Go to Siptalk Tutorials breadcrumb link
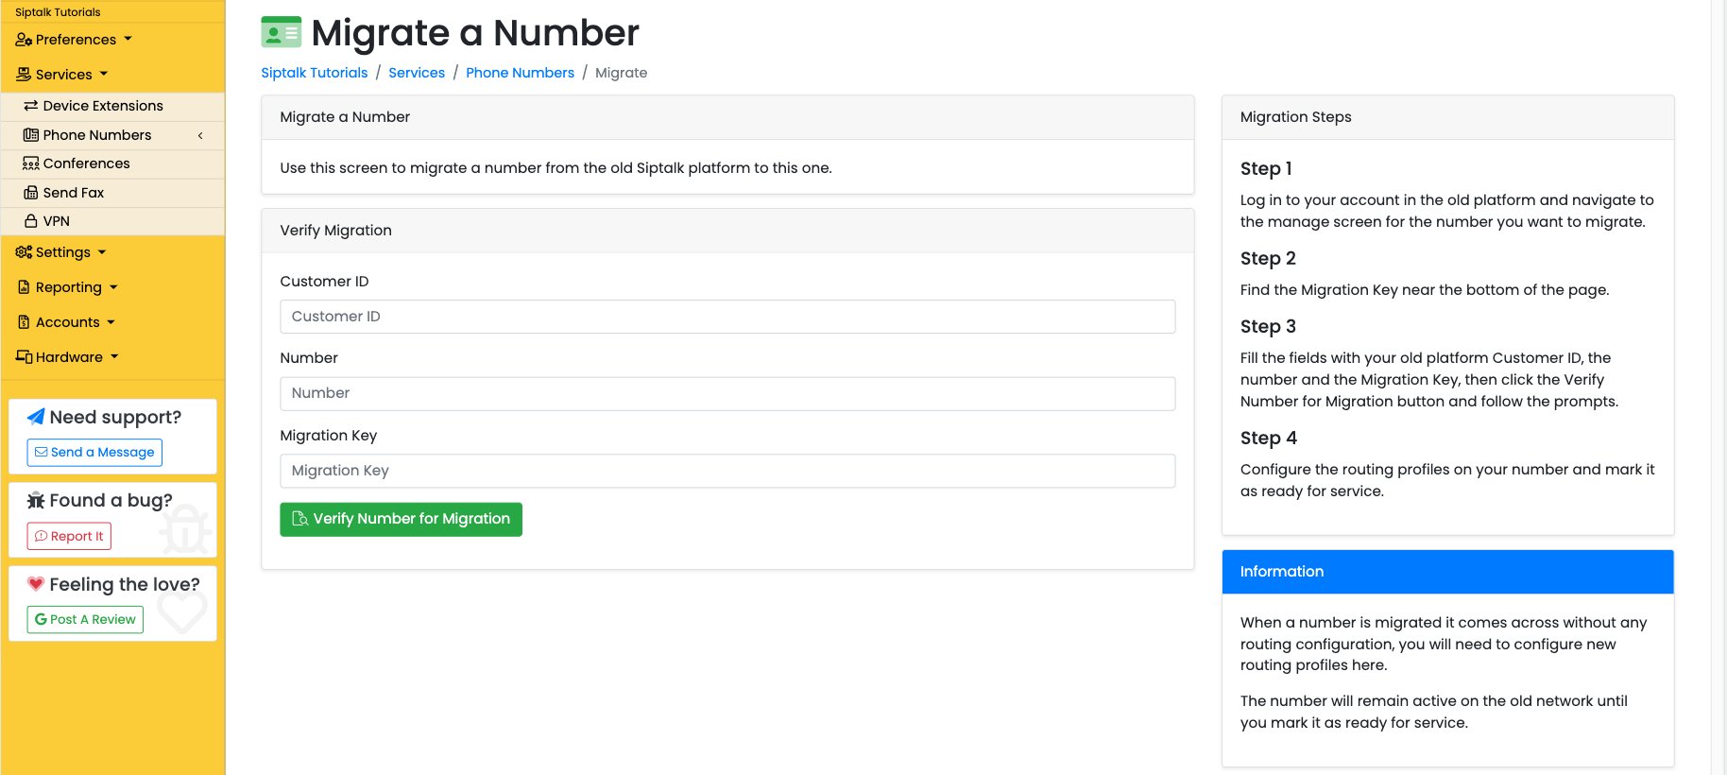This screenshot has width=1727, height=775. pos(315,73)
